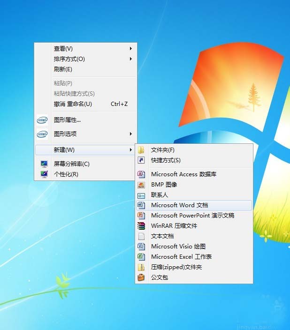Expand the 排序方式(O) submenu arrow
This screenshot has width=290, height=330.
131,59
